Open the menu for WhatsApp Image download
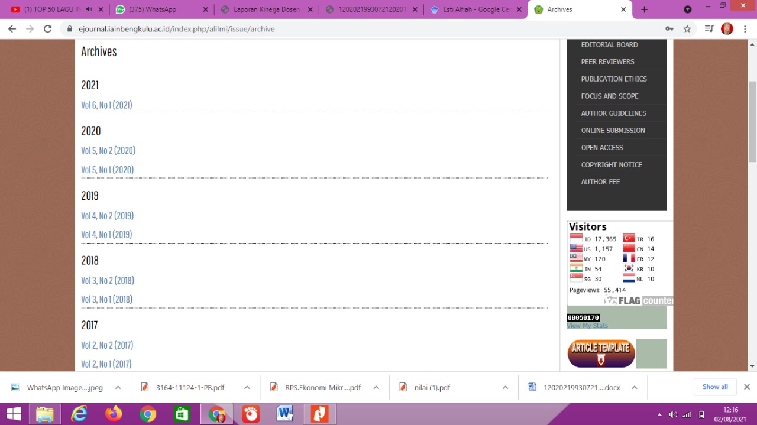This screenshot has height=425, width=757. 118,388
